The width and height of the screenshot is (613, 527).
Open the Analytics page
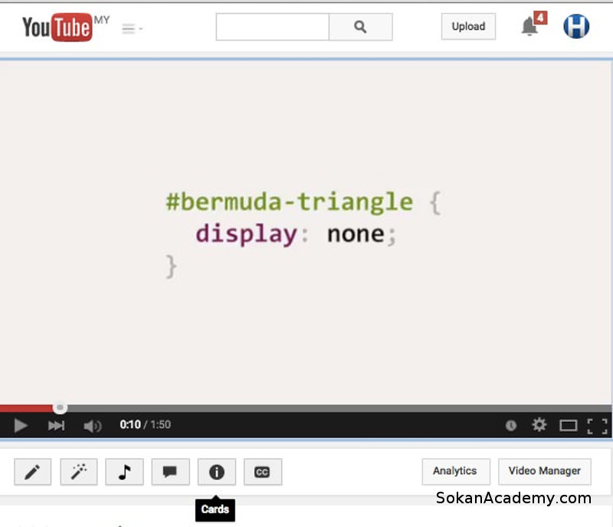coord(455,471)
